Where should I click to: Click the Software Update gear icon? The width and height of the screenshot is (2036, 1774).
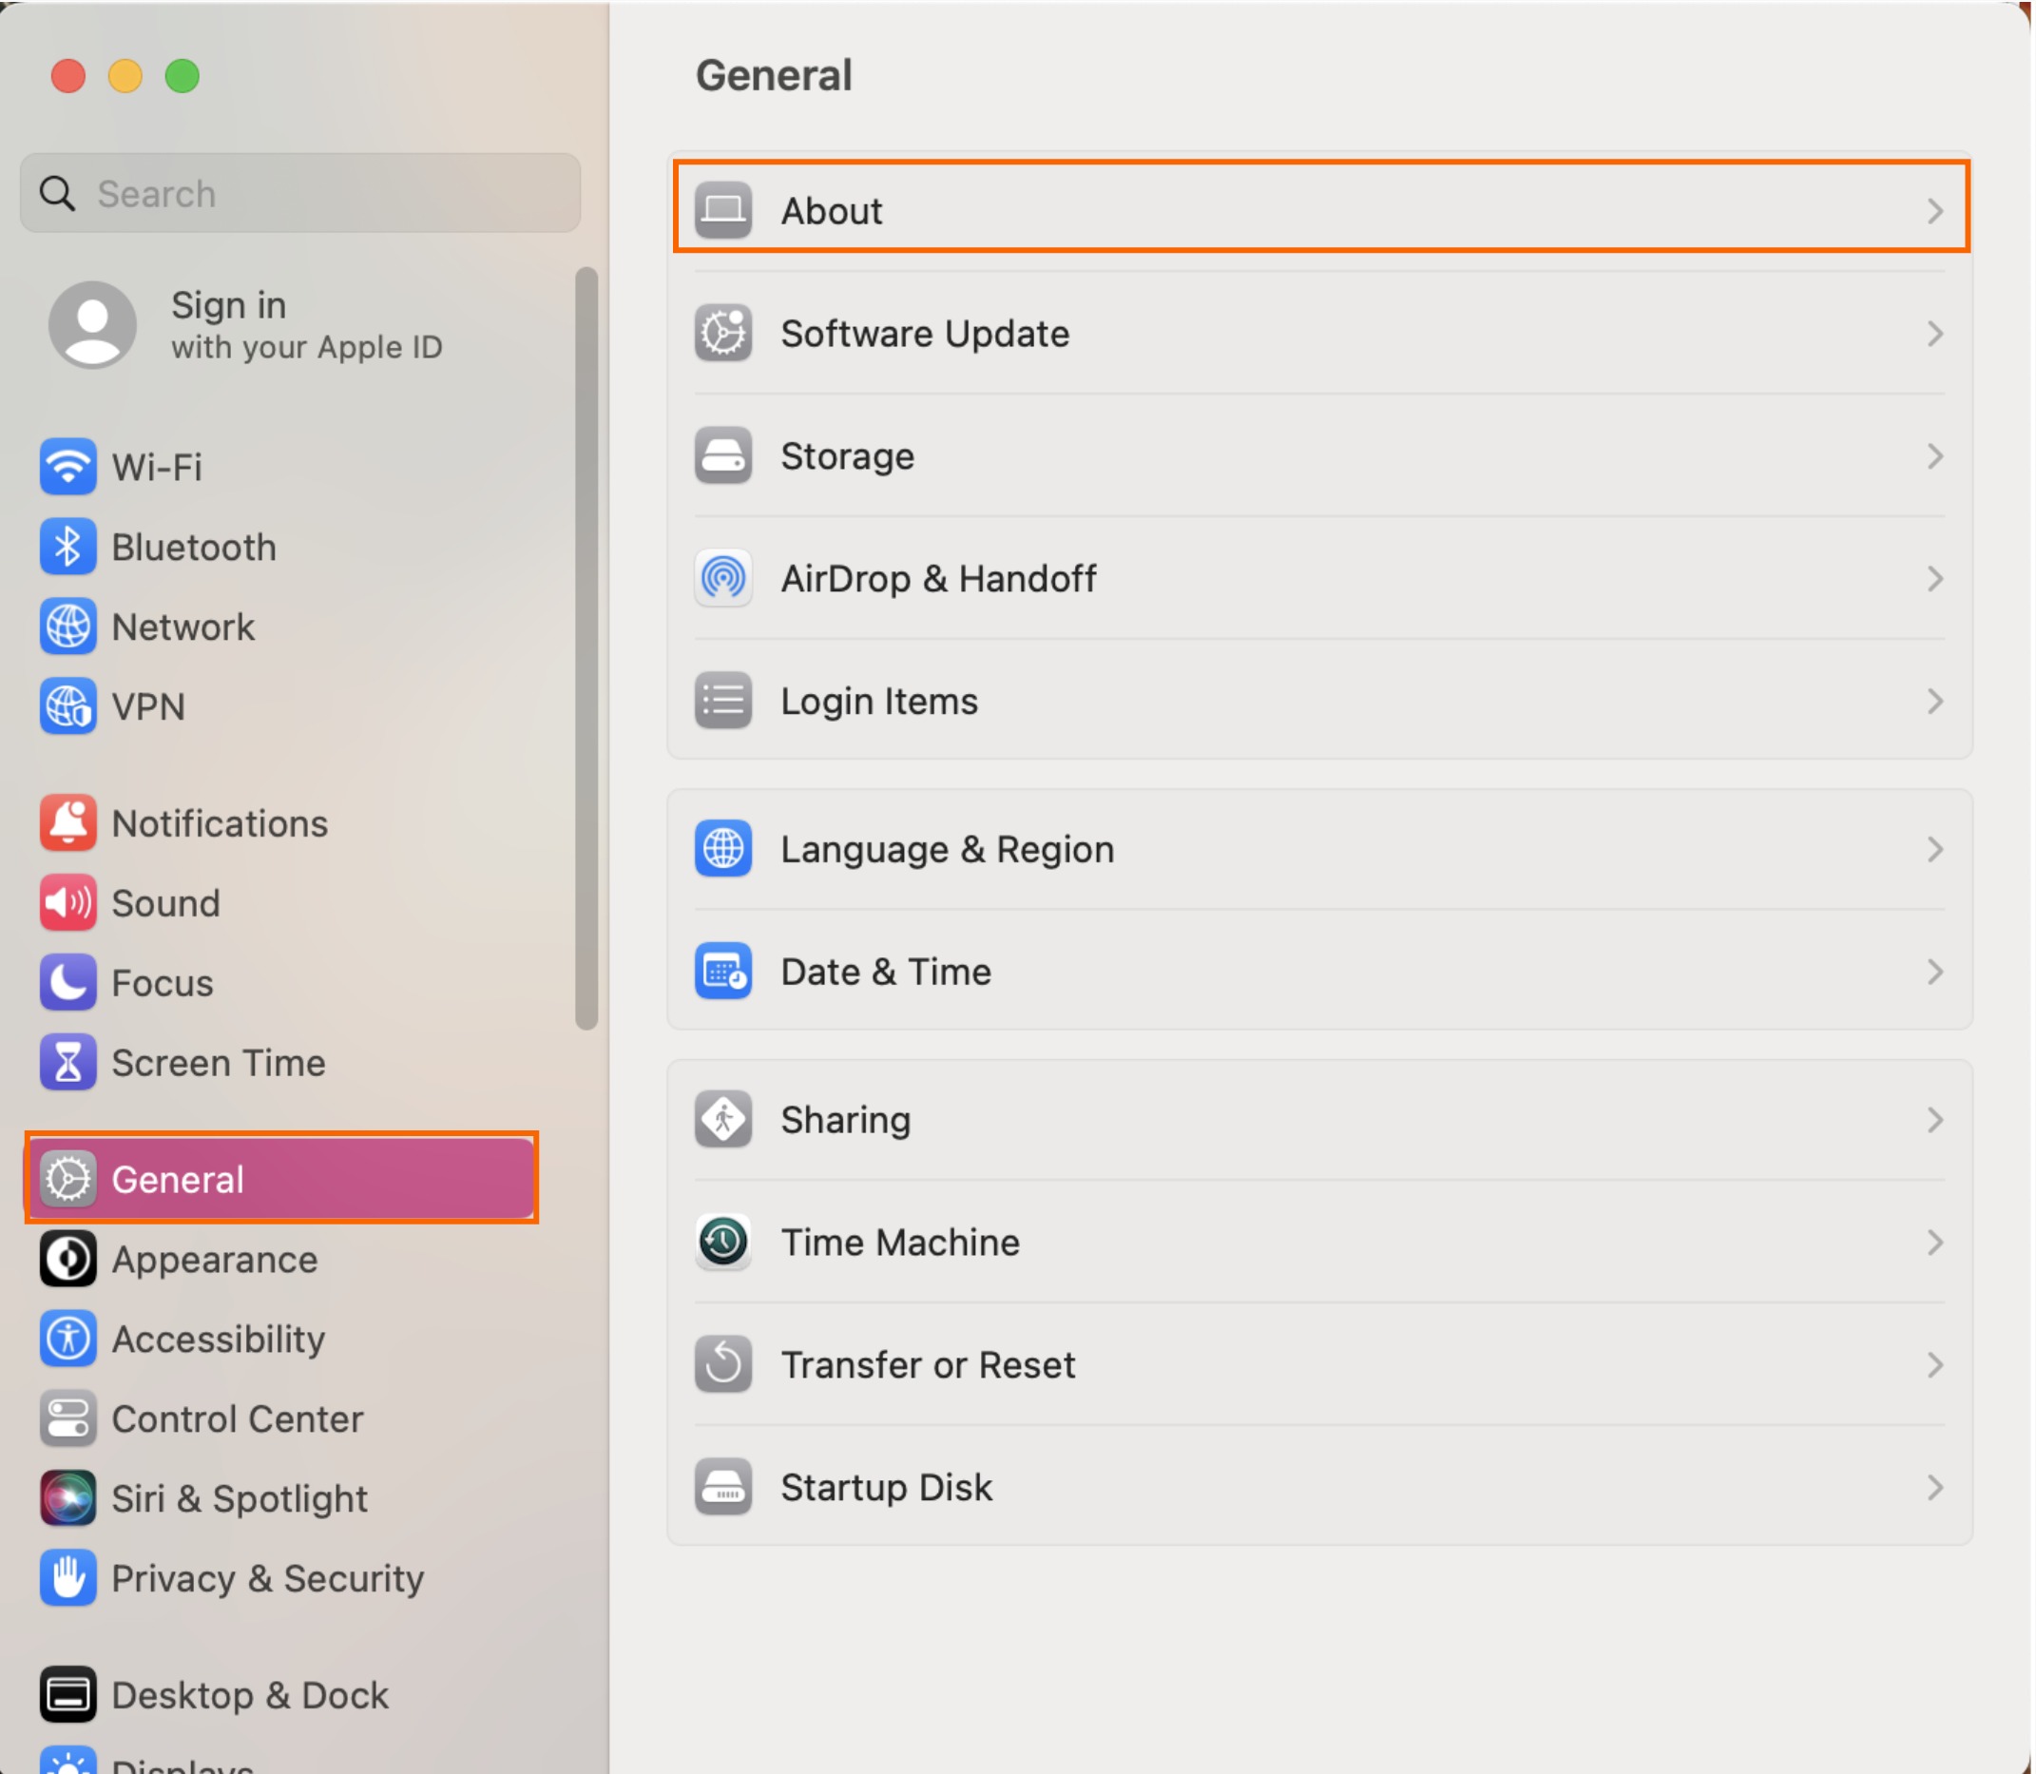[723, 334]
